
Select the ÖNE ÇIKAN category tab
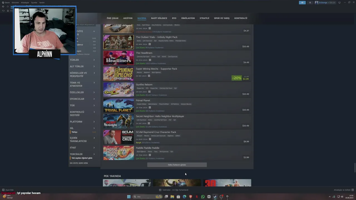coord(112,18)
